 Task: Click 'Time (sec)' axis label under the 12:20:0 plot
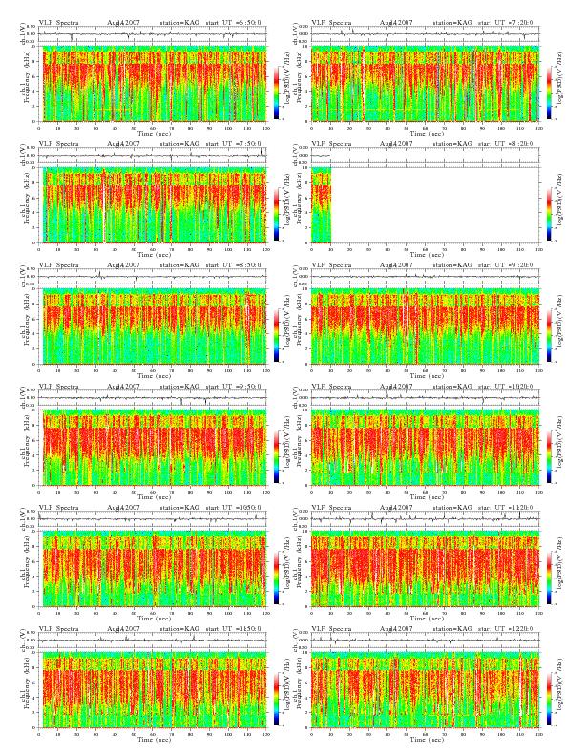pos(427,739)
